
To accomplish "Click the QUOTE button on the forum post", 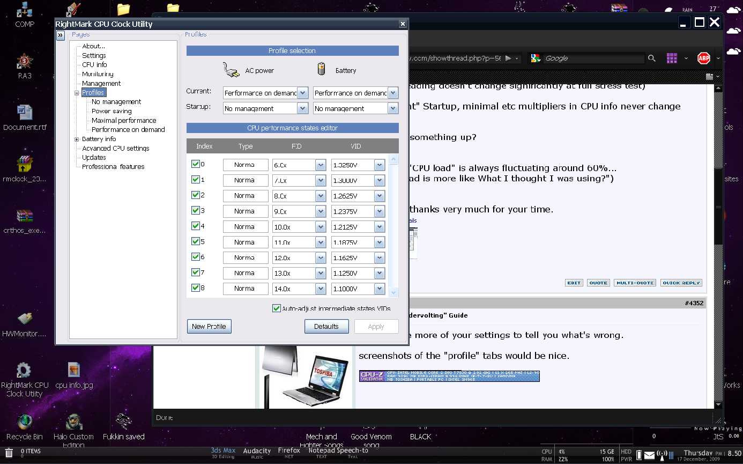I will click(598, 283).
